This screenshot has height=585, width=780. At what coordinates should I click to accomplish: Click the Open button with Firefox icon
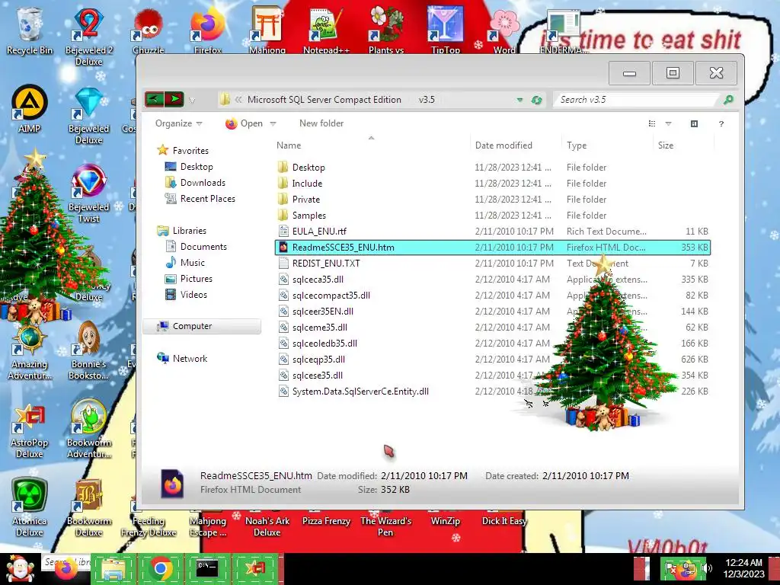pos(245,123)
